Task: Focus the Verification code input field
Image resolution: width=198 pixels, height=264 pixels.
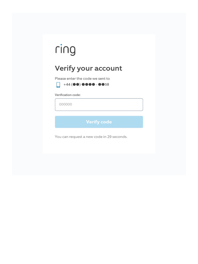Action: pos(99,105)
